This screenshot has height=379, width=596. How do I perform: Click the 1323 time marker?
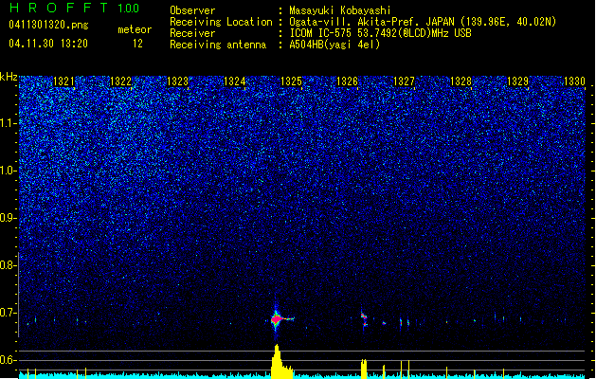coord(177,81)
